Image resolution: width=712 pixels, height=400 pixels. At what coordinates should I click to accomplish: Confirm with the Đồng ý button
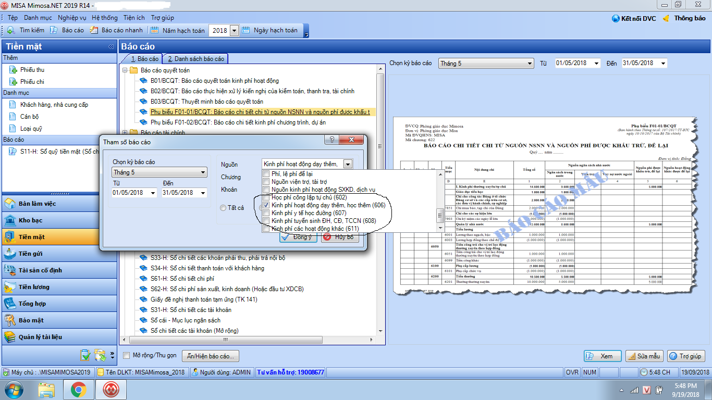click(x=298, y=237)
